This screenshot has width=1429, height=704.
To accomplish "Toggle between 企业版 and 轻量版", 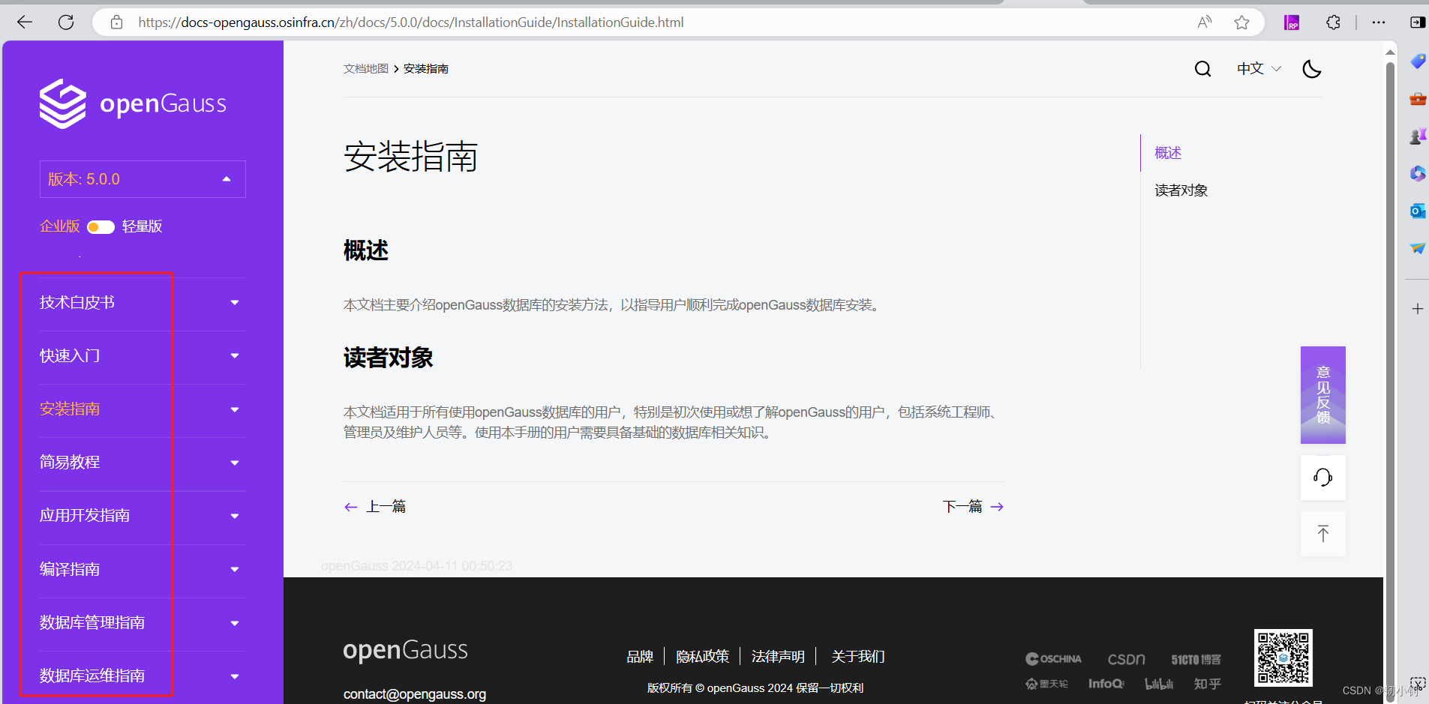I will click(x=100, y=226).
